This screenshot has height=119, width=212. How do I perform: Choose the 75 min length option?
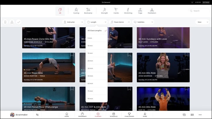97,91
